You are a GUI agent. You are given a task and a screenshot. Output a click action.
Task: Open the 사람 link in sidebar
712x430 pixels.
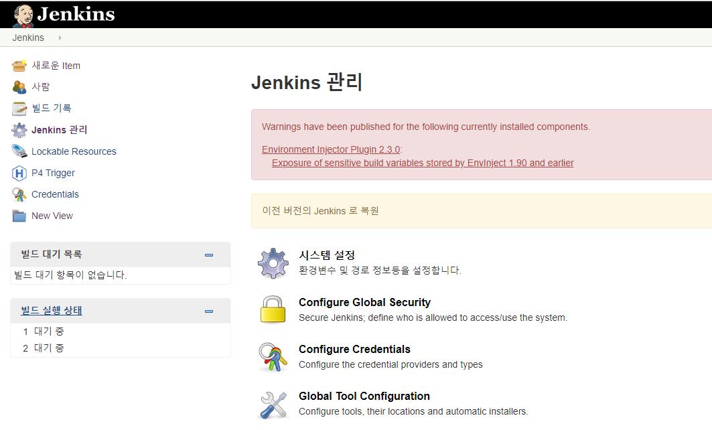41,86
